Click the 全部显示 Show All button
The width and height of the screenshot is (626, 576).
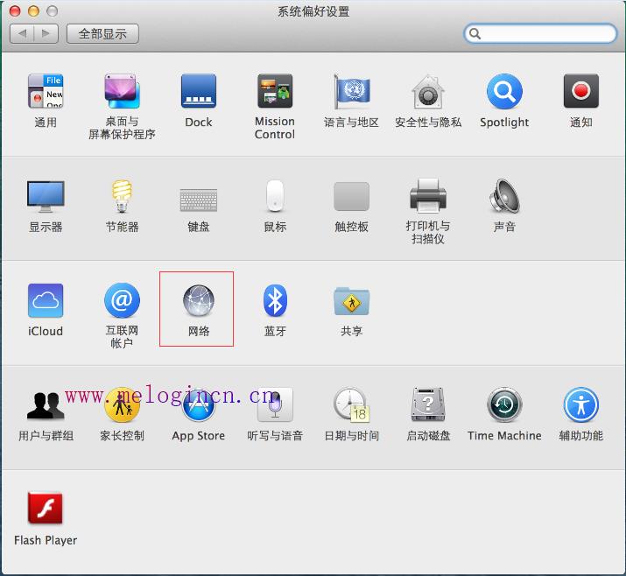pyautogui.click(x=102, y=33)
